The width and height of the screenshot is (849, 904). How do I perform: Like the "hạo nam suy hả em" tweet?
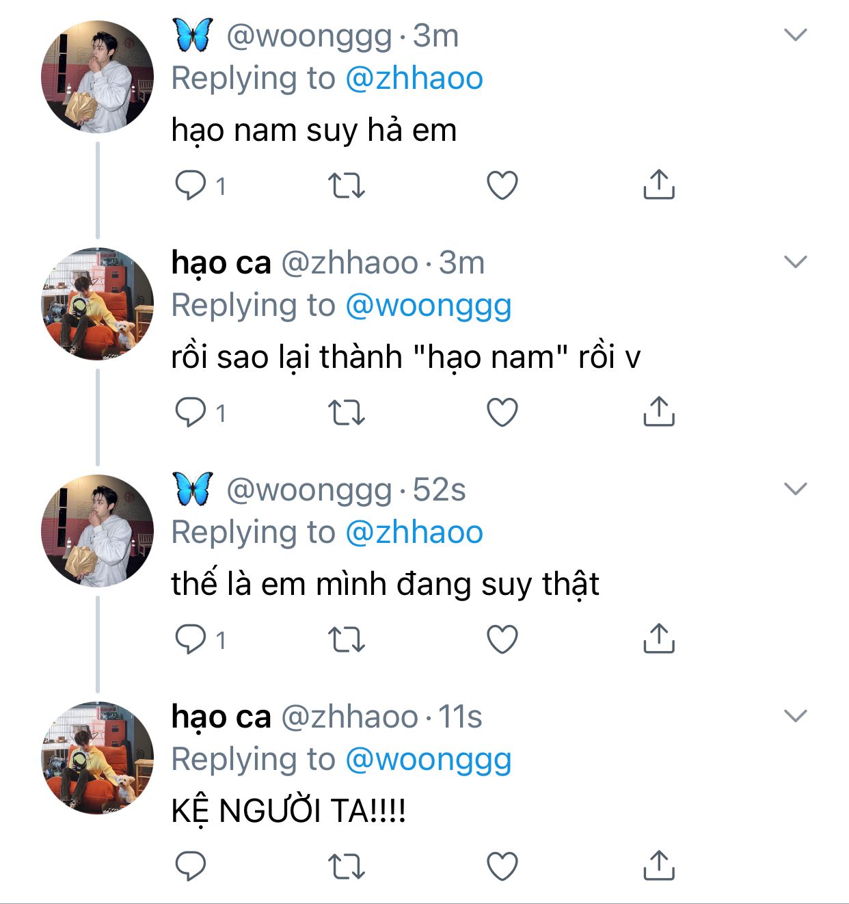502,185
